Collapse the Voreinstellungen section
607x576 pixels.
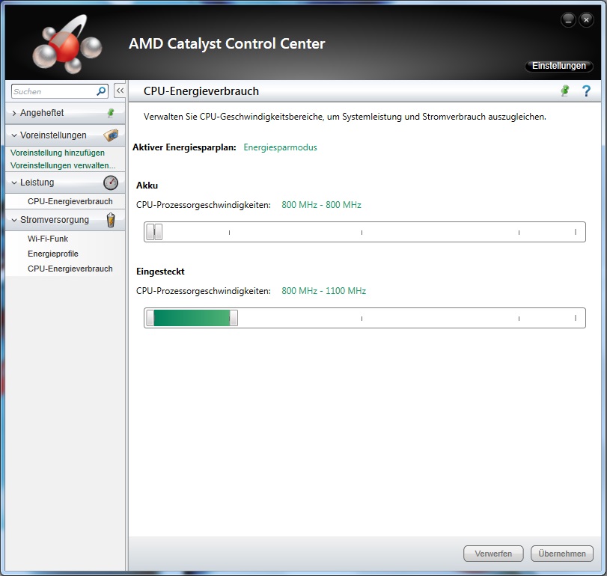click(x=14, y=135)
